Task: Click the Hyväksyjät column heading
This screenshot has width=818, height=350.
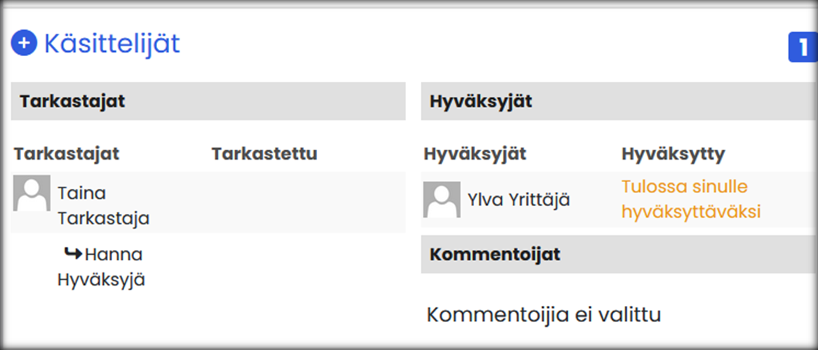Action: point(475,153)
